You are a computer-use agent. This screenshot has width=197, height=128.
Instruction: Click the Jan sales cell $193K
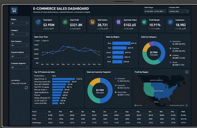tap(50, 115)
